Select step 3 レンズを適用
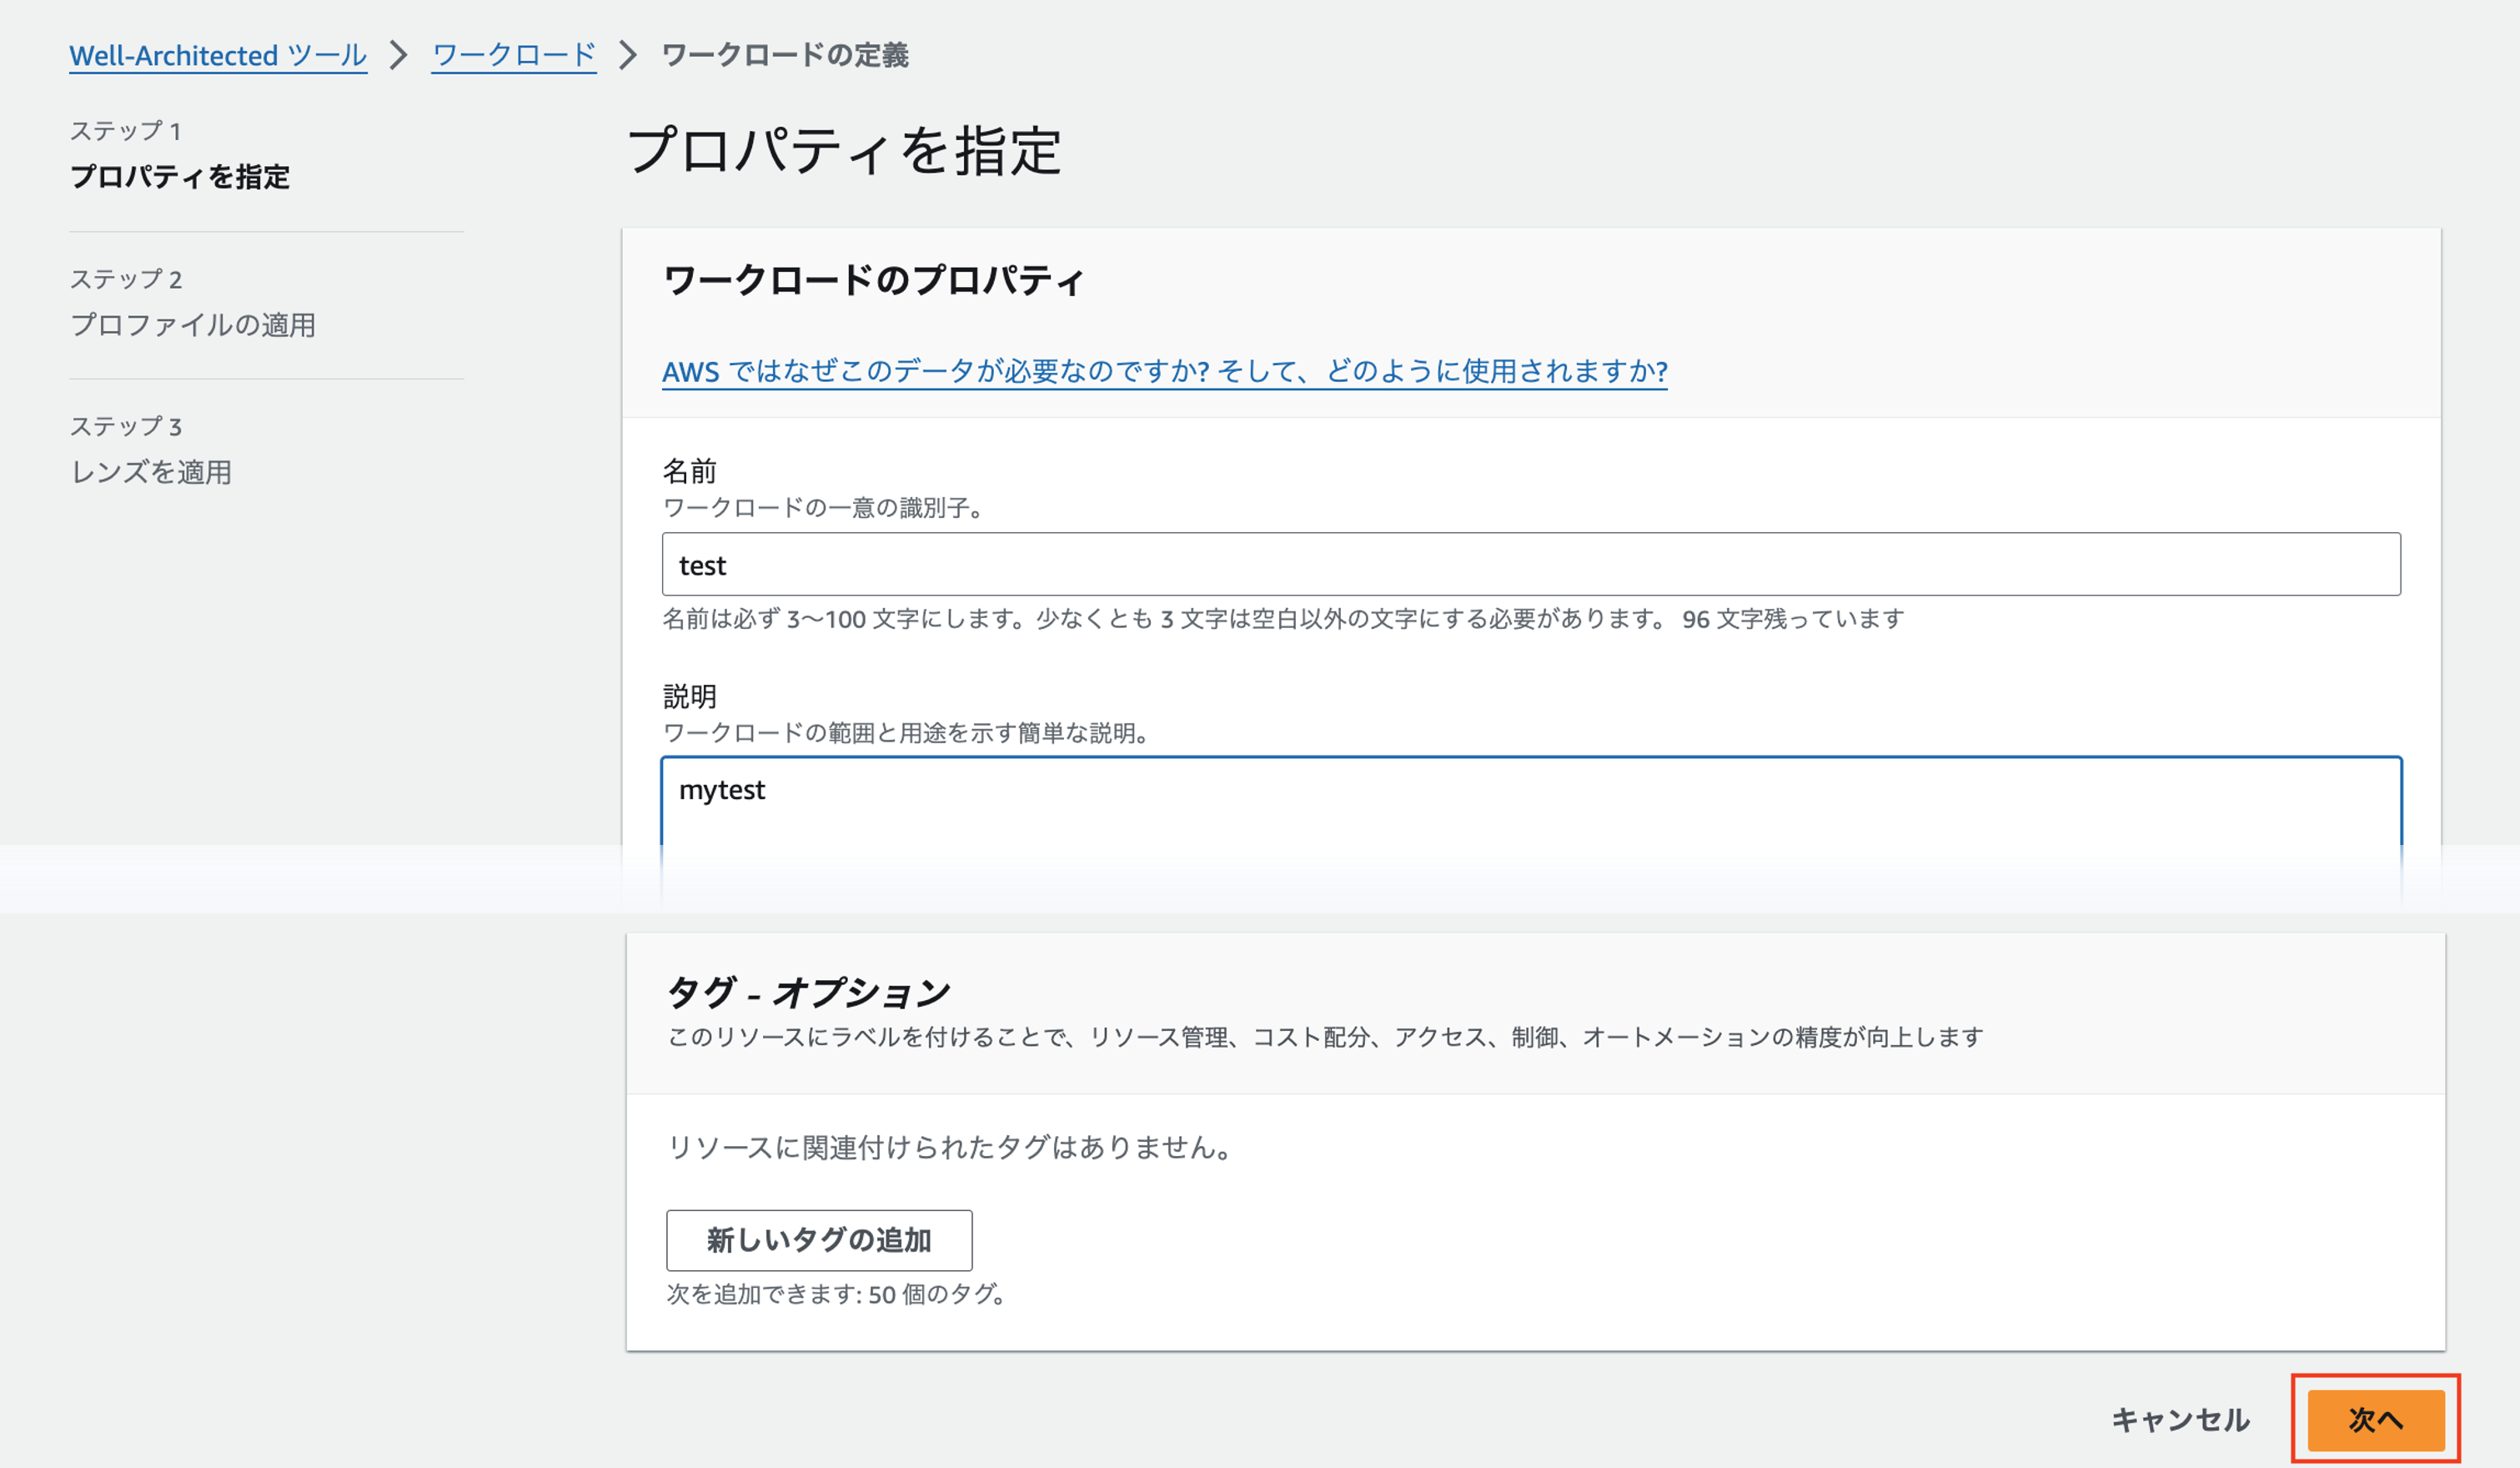 point(151,472)
